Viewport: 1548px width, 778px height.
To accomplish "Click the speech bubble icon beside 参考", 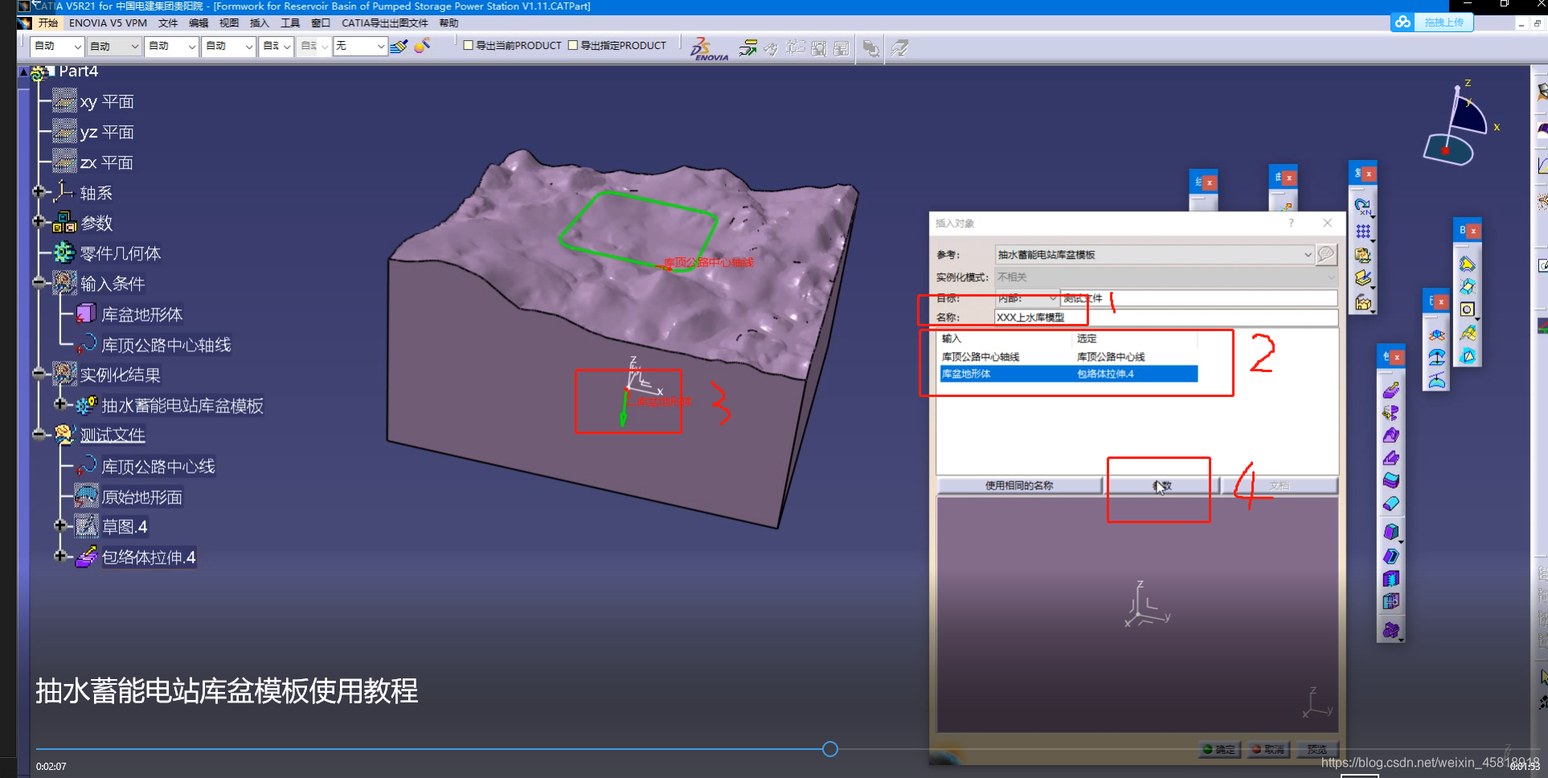I will pyautogui.click(x=1326, y=255).
